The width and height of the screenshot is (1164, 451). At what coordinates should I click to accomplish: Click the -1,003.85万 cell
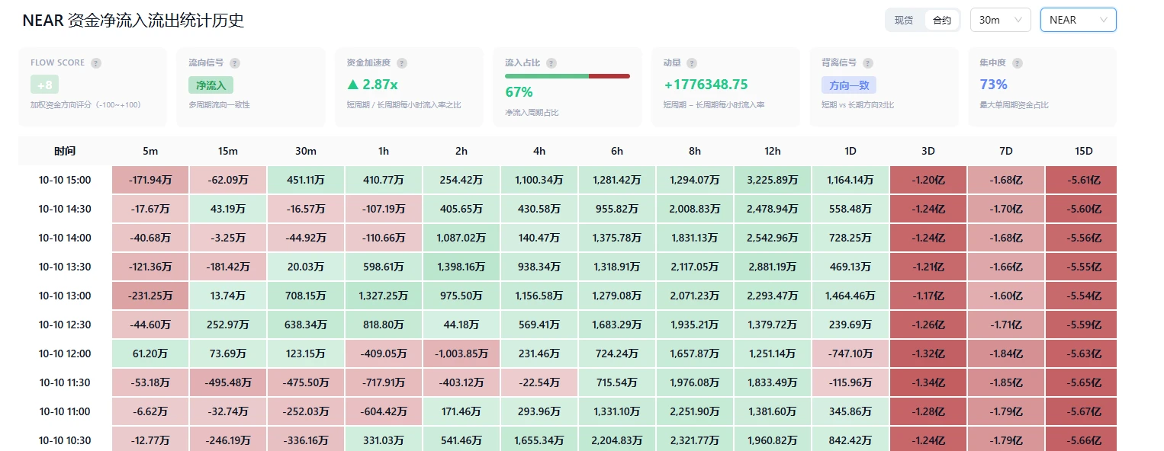[461, 353]
